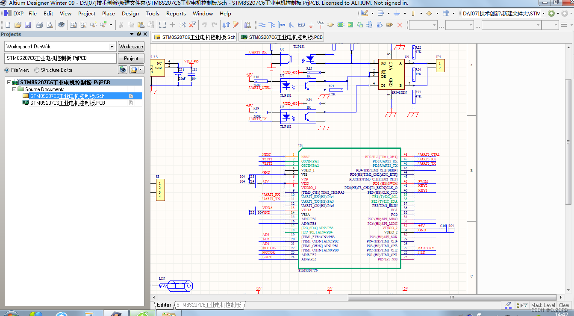The height and width of the screenshot is (316, 574).
Task: Open the Design menu
Action: tap(130, 13)
